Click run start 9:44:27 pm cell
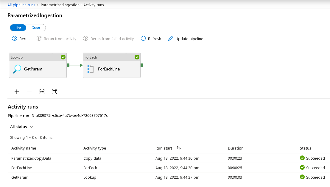The image size is (330, 187). point(177,177)
